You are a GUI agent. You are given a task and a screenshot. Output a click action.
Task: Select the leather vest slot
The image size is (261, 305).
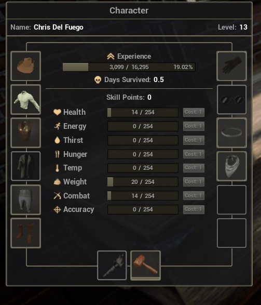tap(25, 132)
